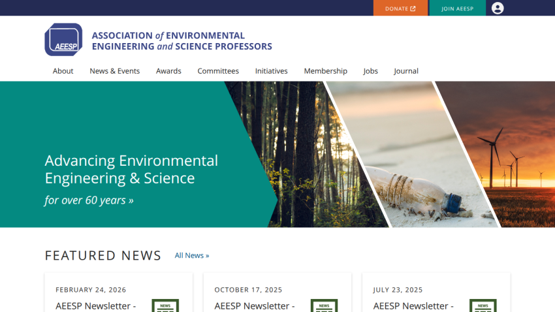555x312 pixels.
Task: Click the 'FEATURED NEWS' heading
Action: [x=103, y=255]
